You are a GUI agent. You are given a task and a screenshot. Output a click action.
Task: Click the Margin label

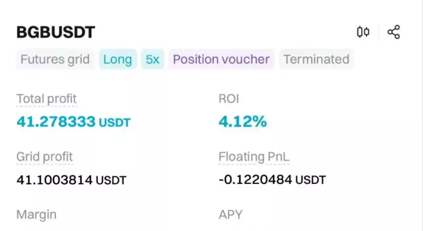coord(36,215)
